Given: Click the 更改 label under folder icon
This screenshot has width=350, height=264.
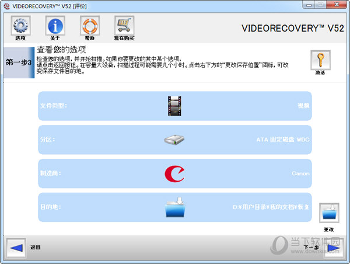Looking at the screenshot, I should 329,230.
